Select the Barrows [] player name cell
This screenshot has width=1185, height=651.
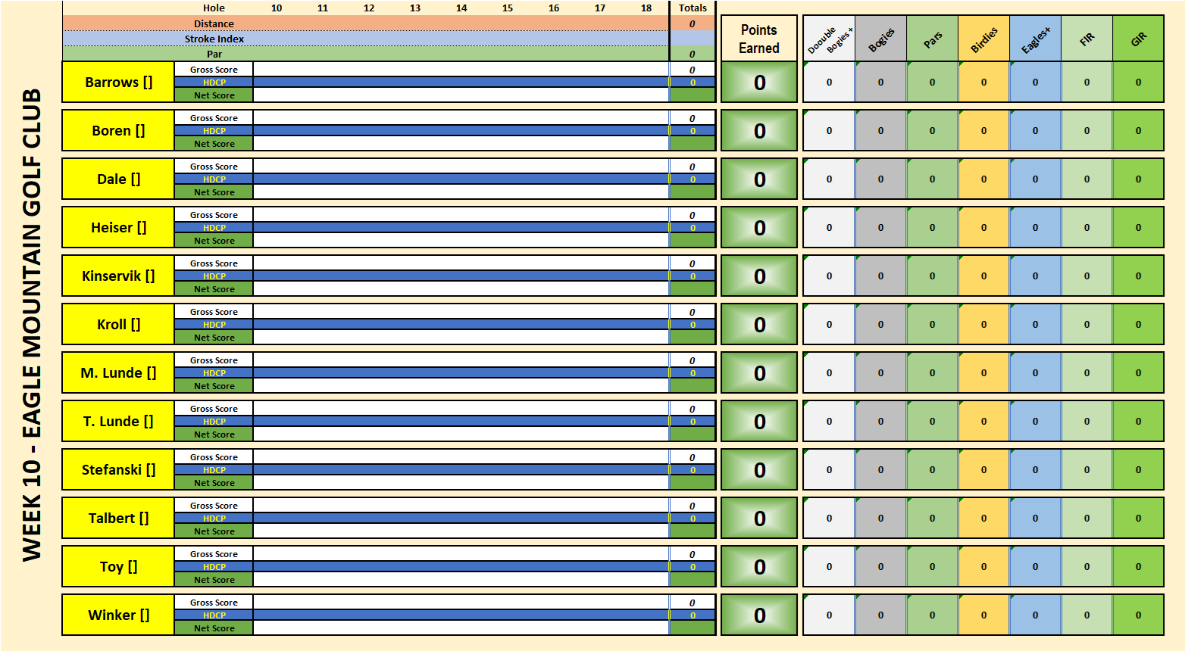click(x=118, y=83)
